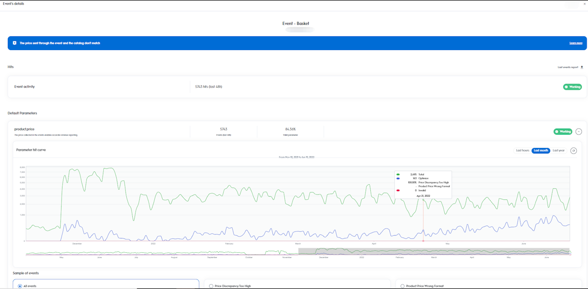Screen dimensions: 588x289
Task: Click the Last events report link
Action: click(568, 67)
